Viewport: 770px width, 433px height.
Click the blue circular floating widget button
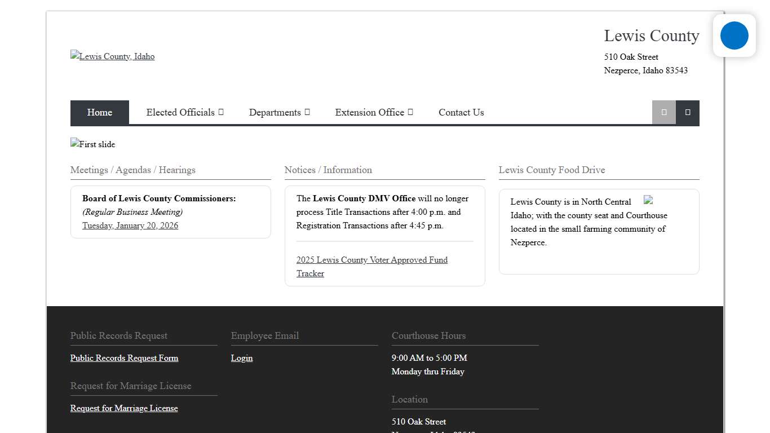734,36
